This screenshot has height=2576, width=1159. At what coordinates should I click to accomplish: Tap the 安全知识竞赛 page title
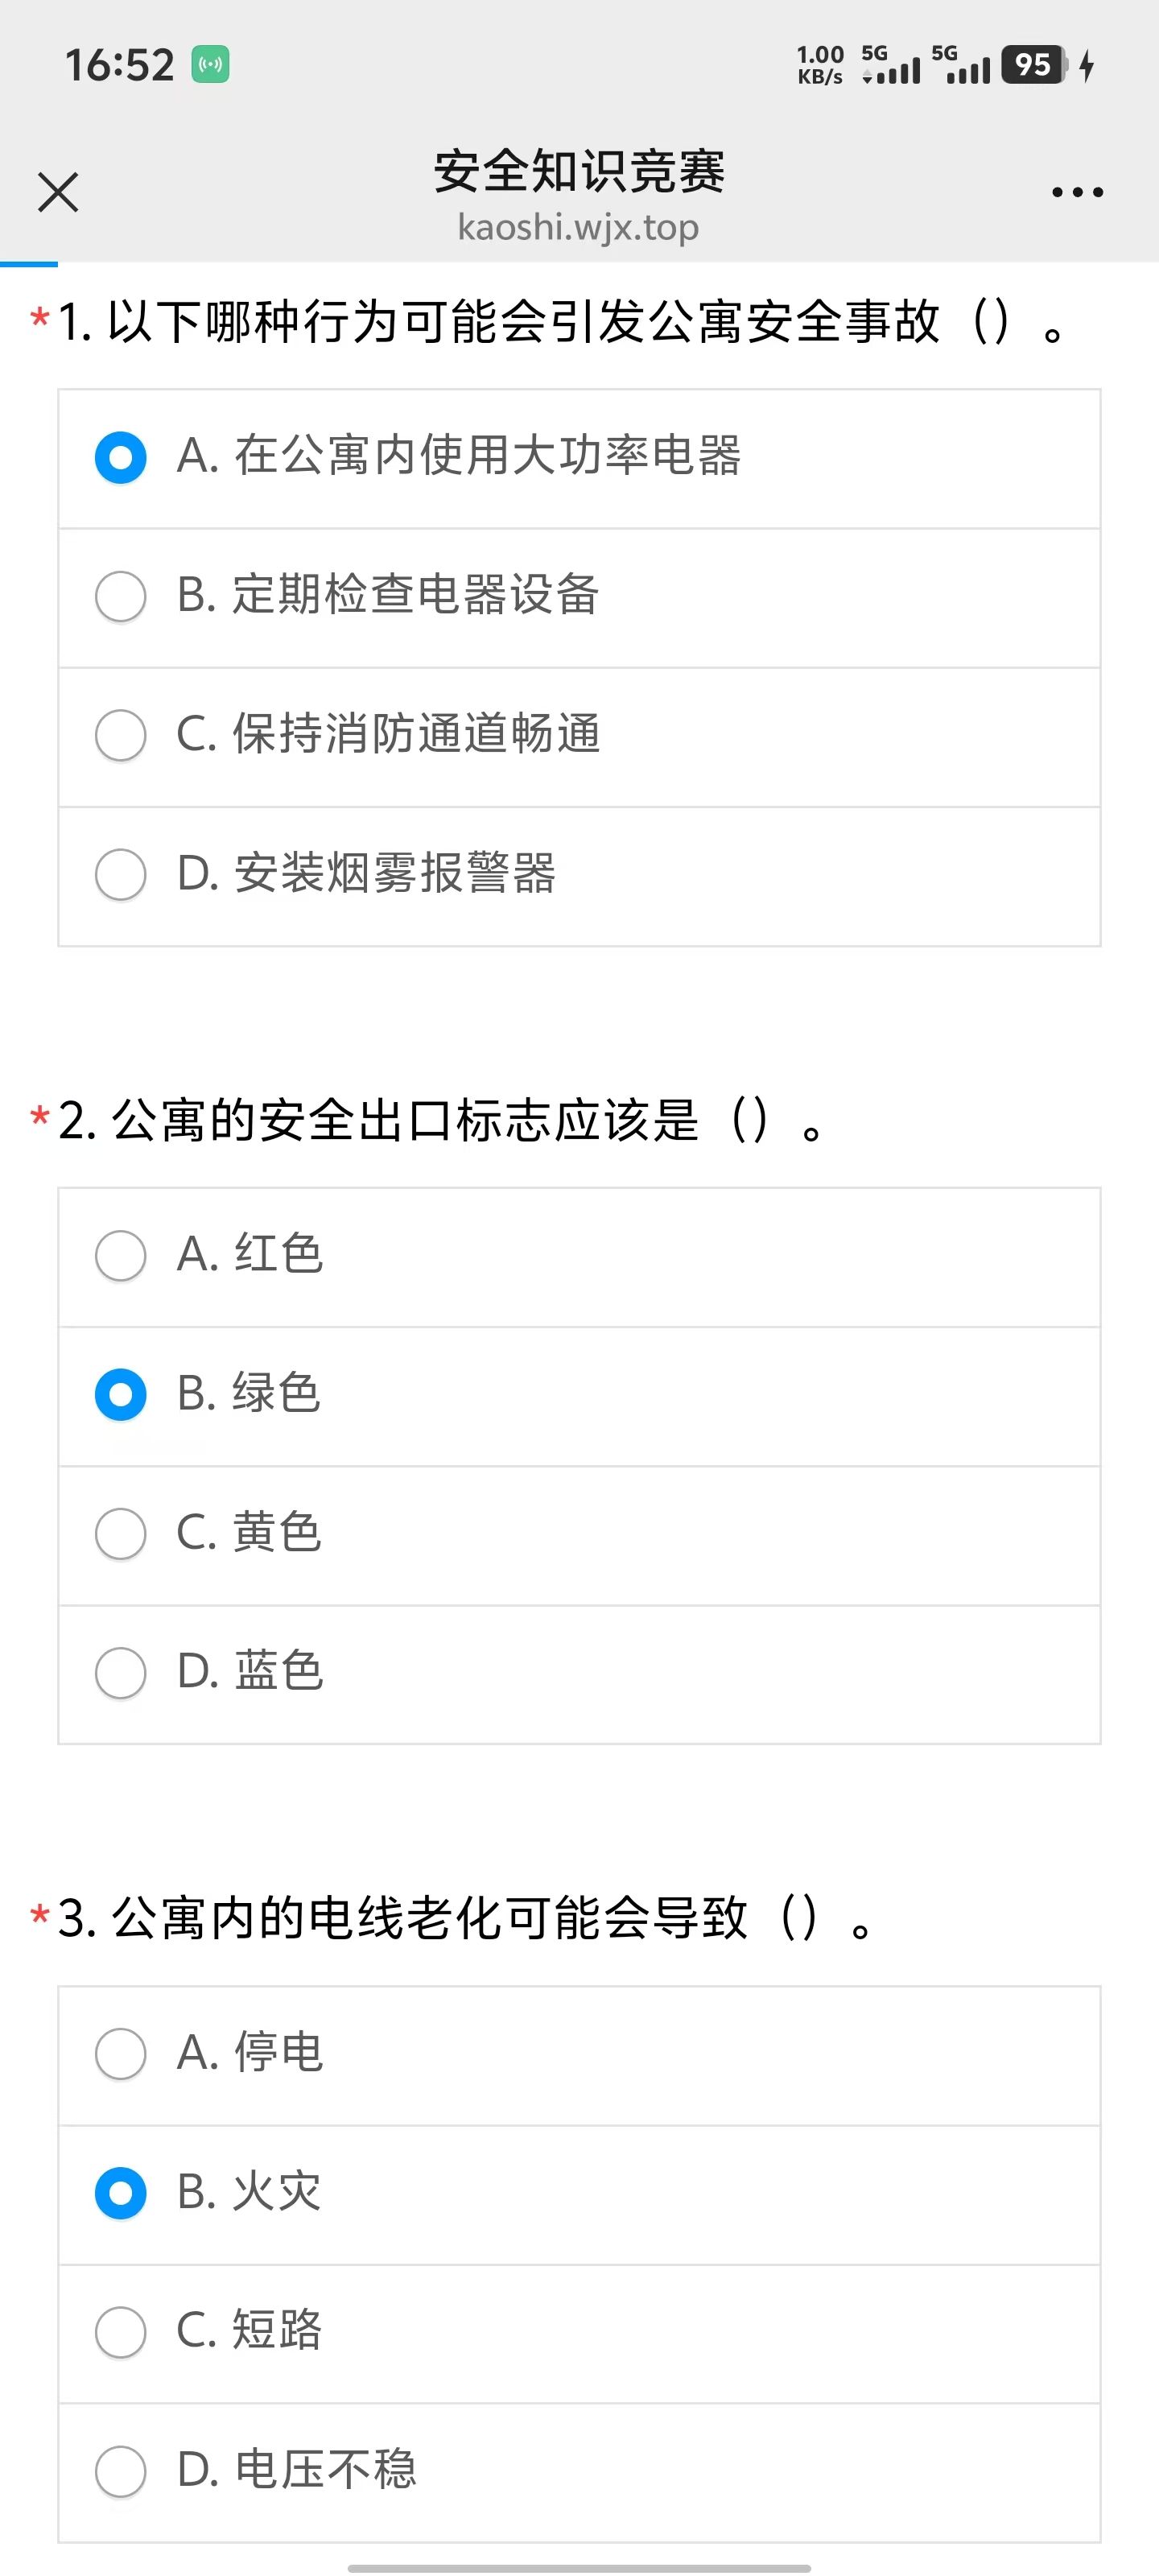click(x=579, y=171)
